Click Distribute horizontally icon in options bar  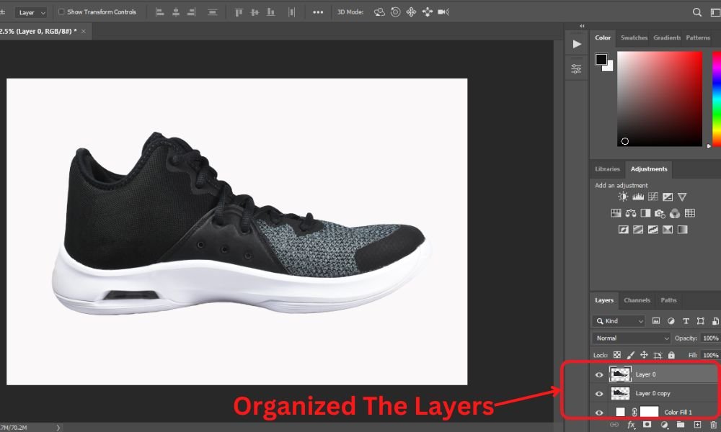point(291,12)
